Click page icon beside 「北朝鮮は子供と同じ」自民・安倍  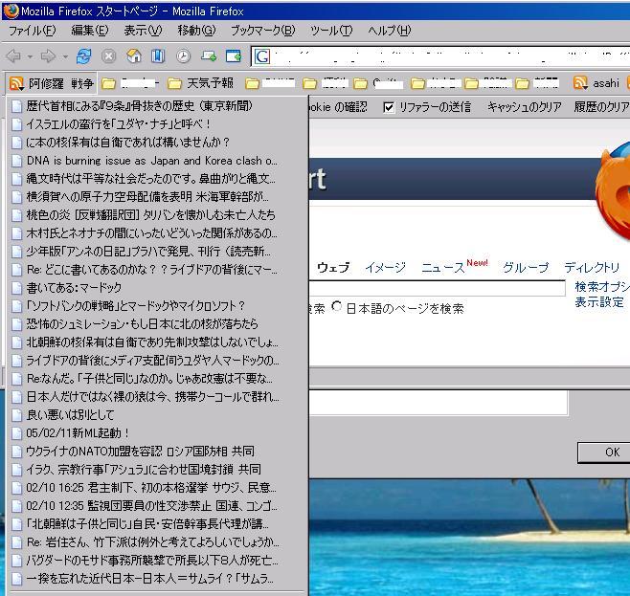click(16, 524)
